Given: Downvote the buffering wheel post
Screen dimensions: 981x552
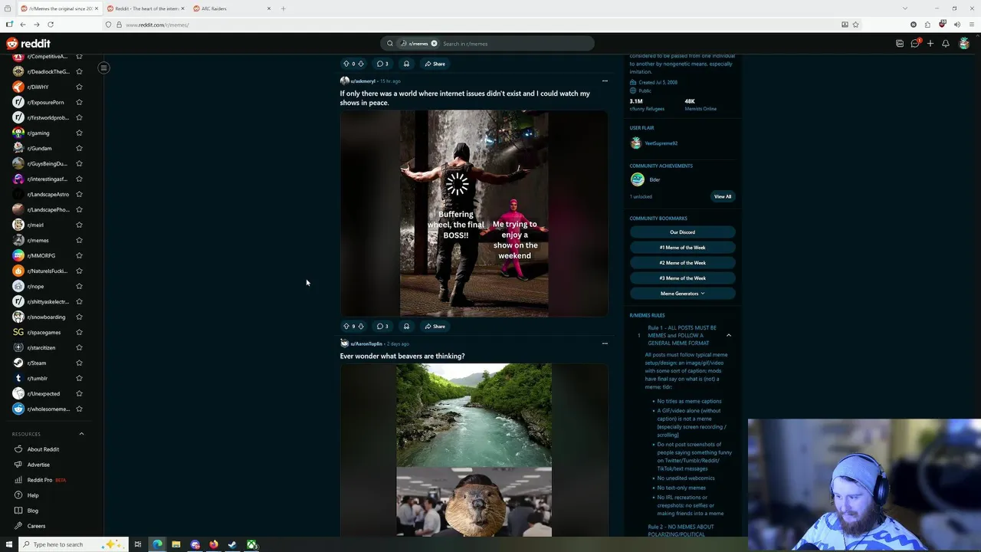Looking at the screenshot, I should point(361,326).
